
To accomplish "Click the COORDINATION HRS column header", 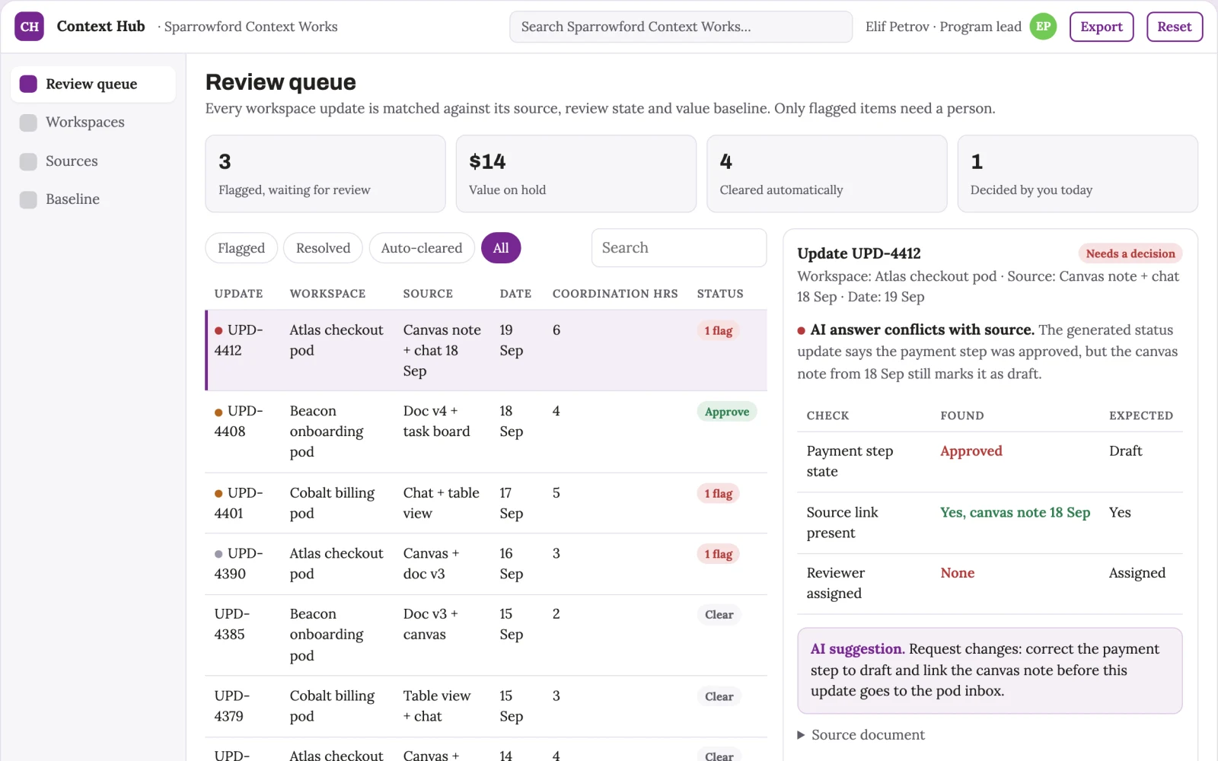I will click(615, 294).
